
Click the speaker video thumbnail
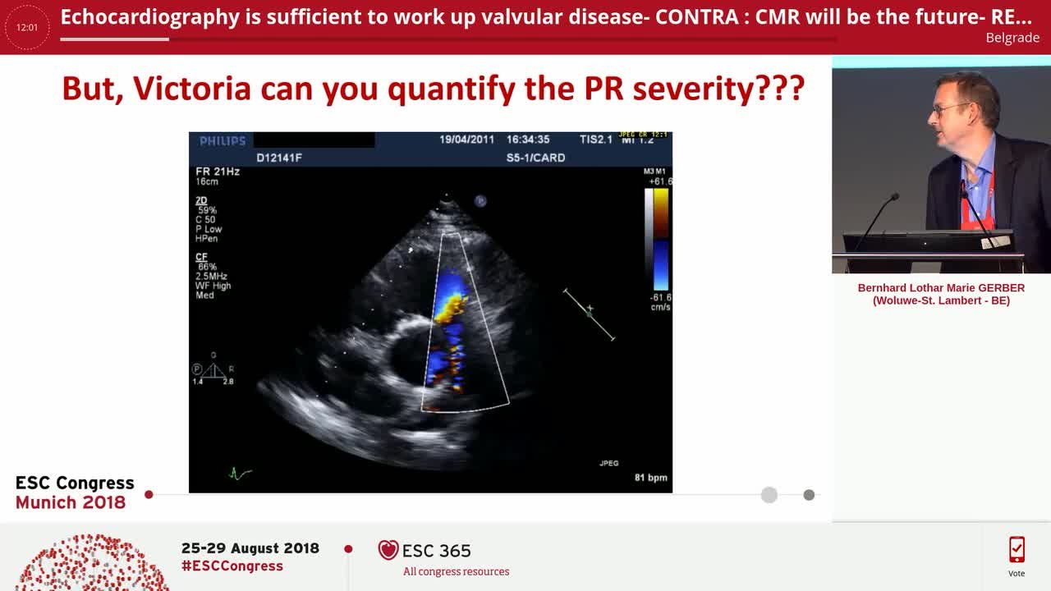click(941, 164)
